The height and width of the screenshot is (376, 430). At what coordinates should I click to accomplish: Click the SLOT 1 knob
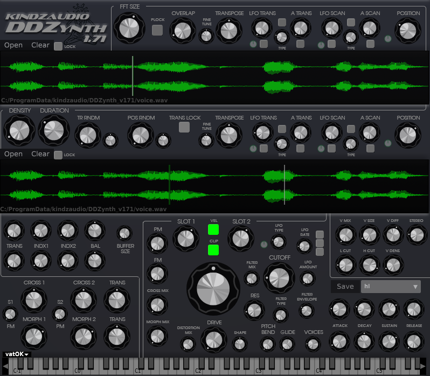186,239
